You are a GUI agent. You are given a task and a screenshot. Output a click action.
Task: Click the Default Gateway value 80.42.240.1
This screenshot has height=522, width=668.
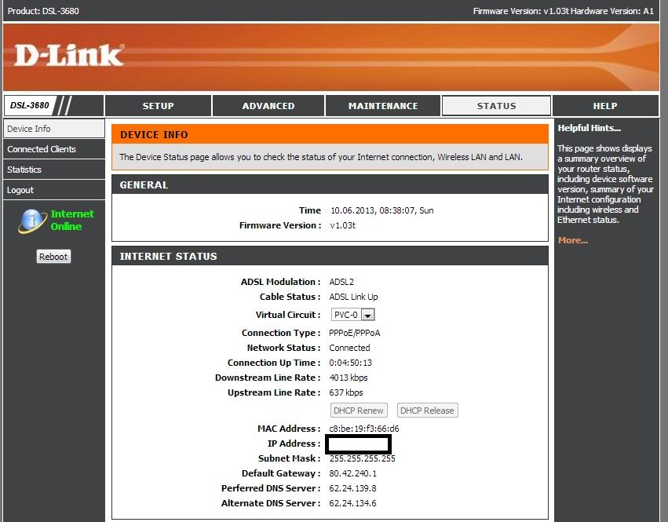352,473
